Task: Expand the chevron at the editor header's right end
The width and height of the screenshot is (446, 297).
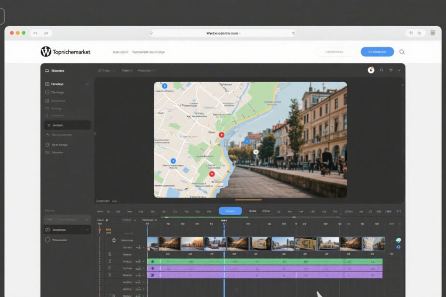Action: click(399, 70)
